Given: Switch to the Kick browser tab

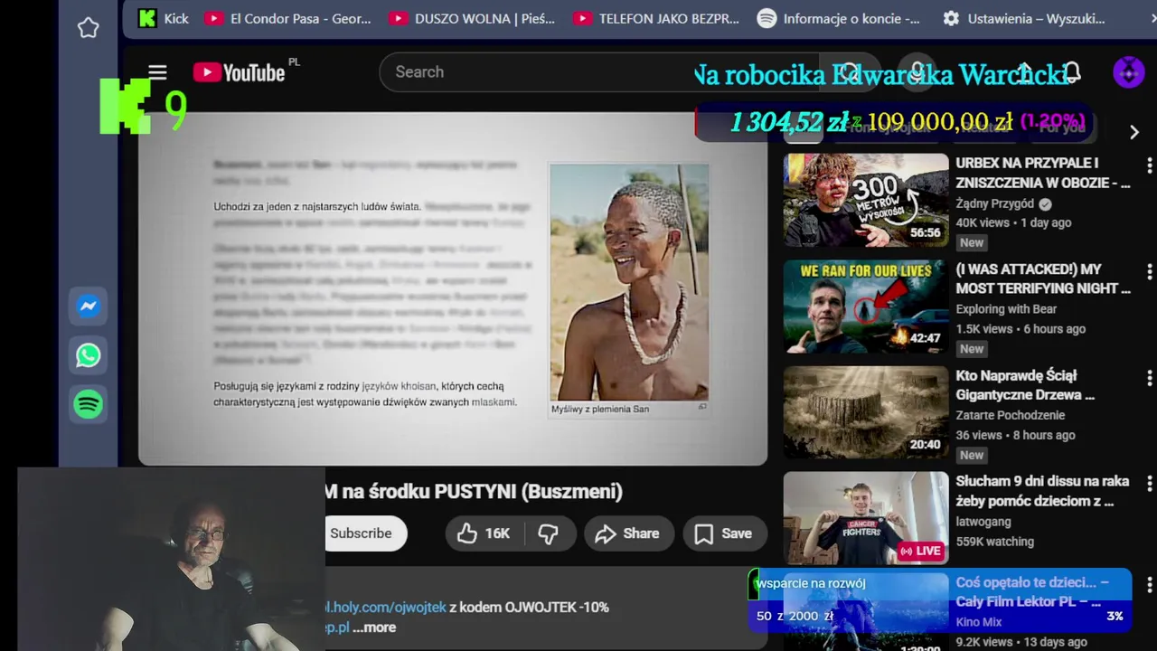Looking at the screenshot, I should coord(164,18).
